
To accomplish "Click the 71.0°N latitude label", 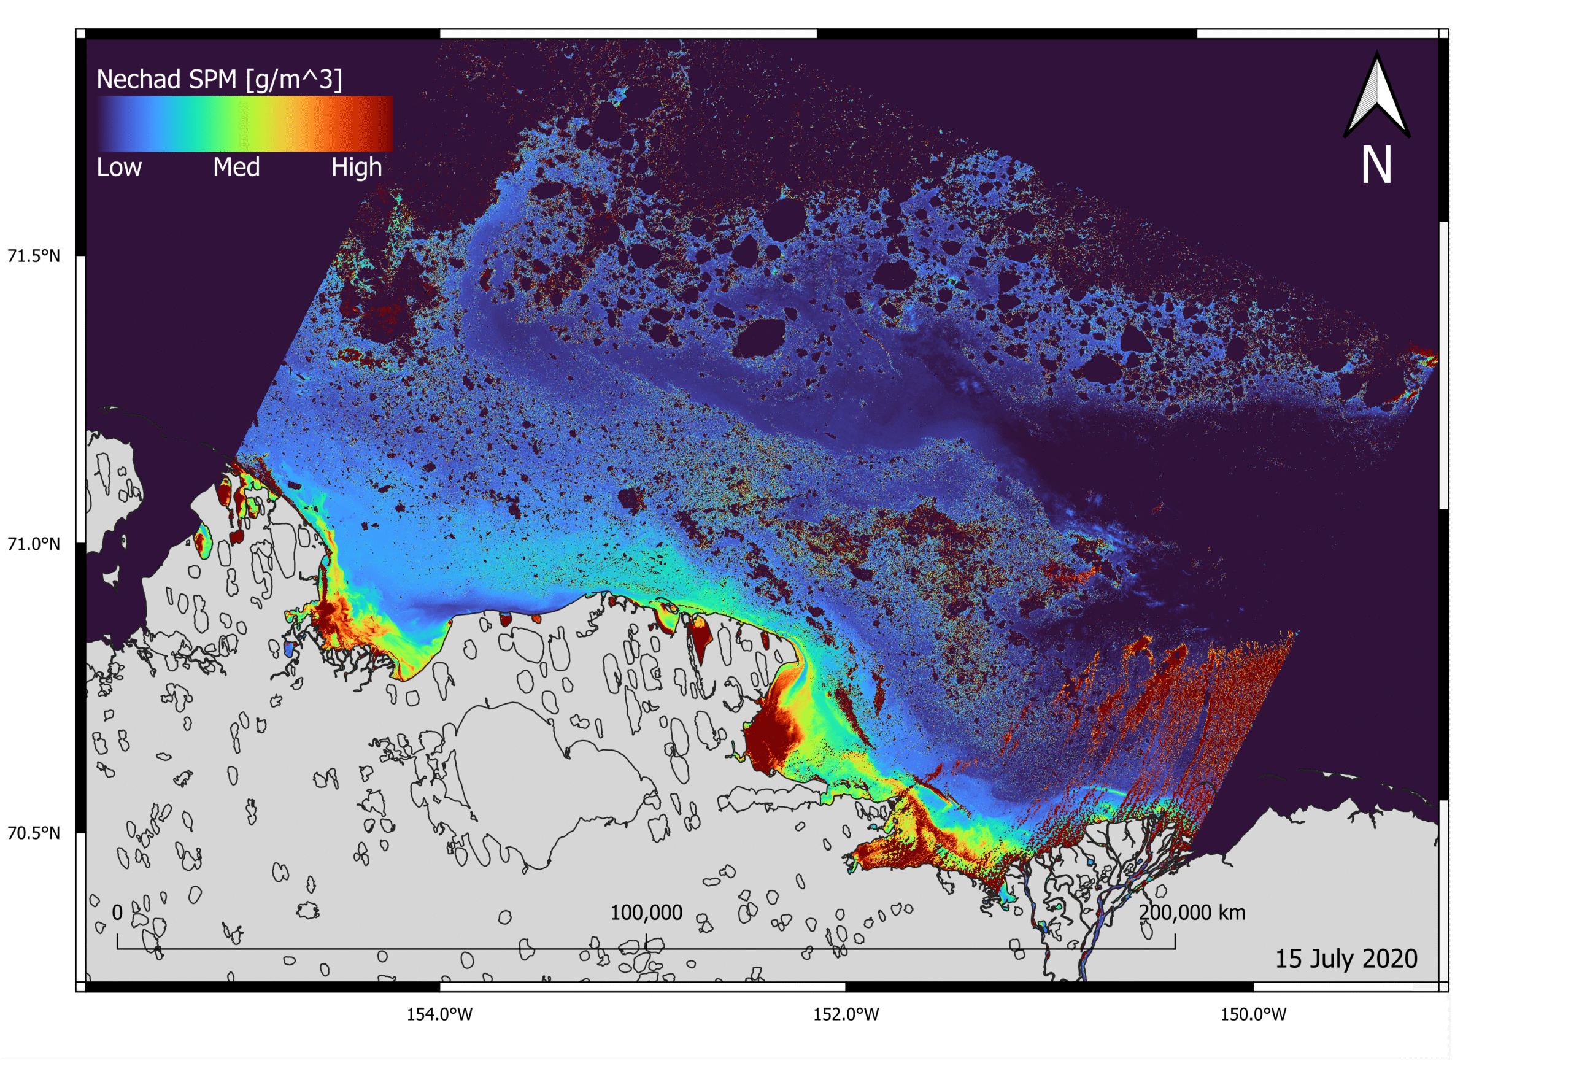I will (x=34, y=544).
